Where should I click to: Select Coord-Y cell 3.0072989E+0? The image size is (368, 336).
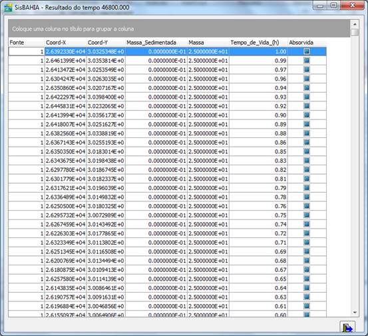pyautogui.click(x=106, y=215)
